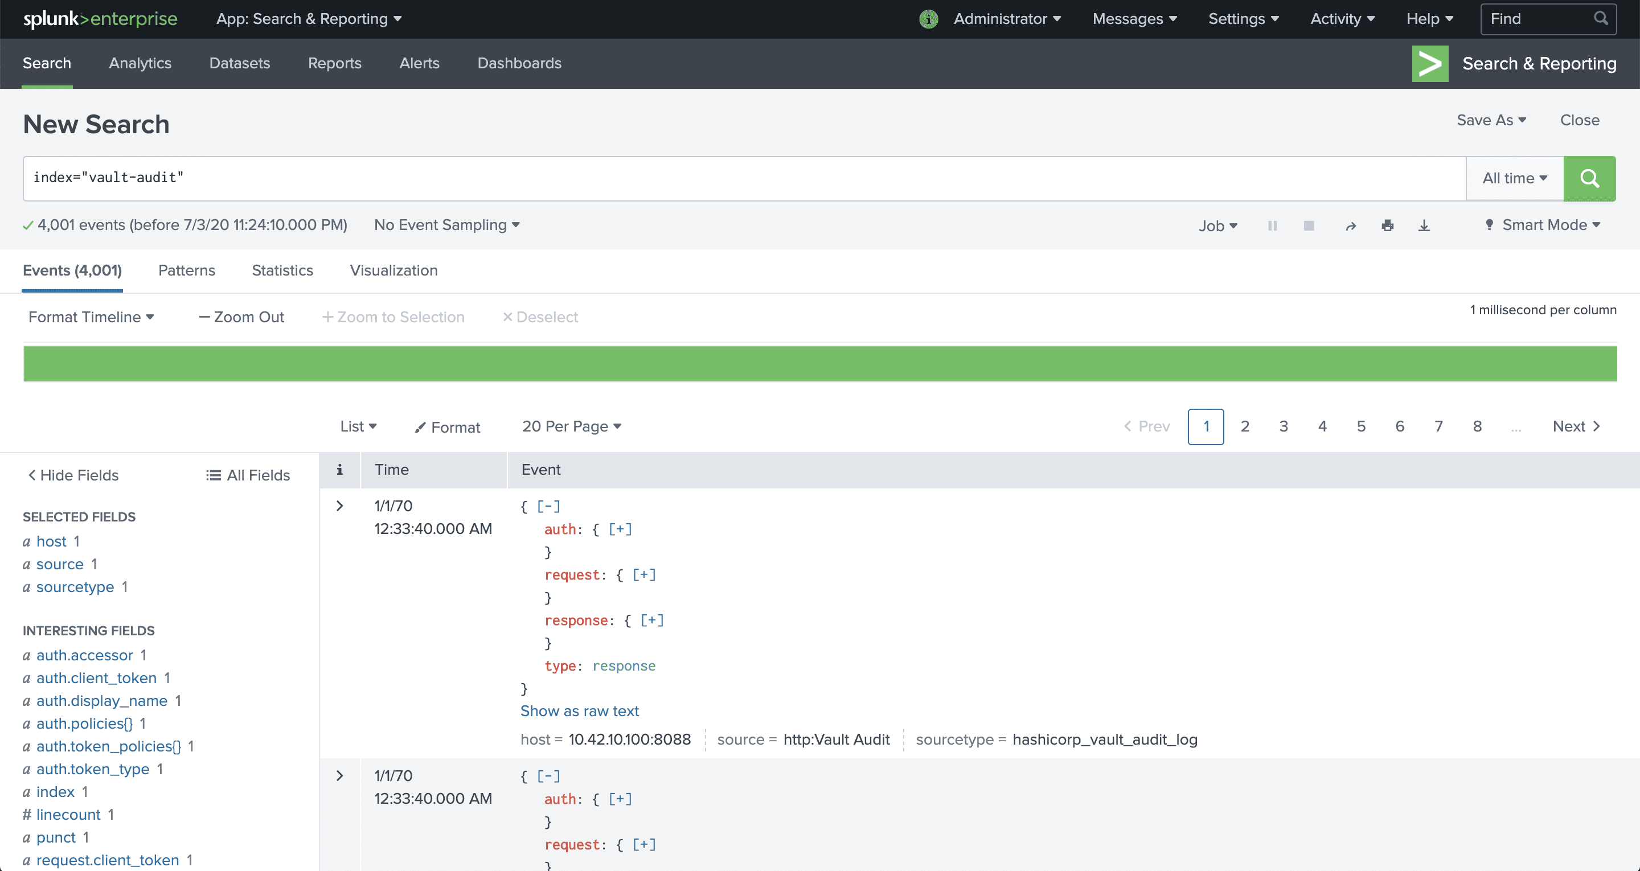The width and height of the screenshot is (1640, 871).
Task: Click the Next page button
Action: [1577, 426]
